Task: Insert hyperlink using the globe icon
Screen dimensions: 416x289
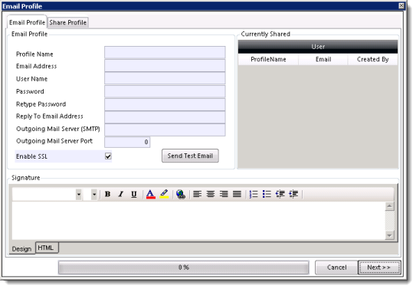Action: pyautogui.click(x=181, y=195)
